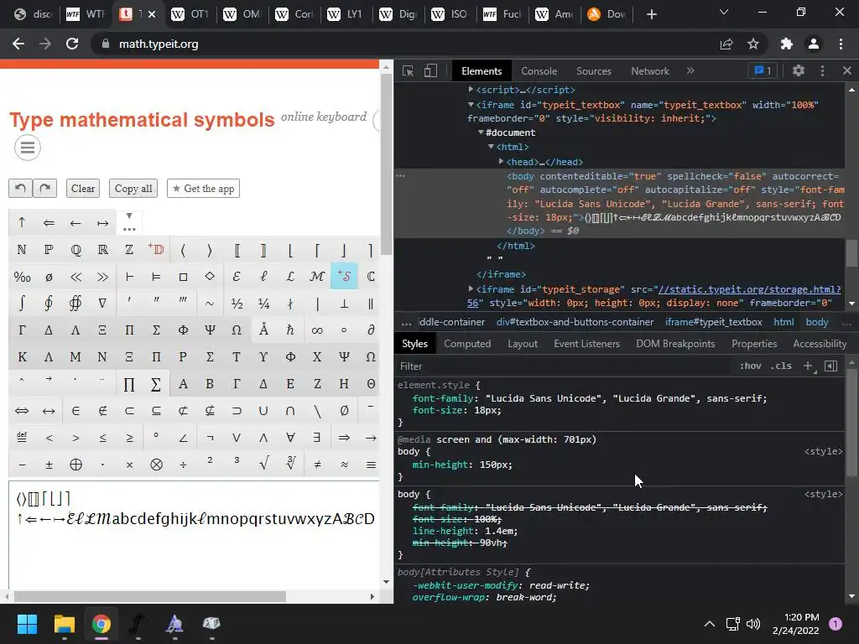Open the hamburger menu icon

pos(28,148)
